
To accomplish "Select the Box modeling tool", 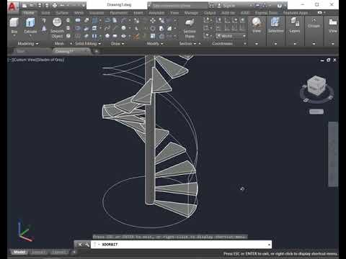I will tap(14, 25).
